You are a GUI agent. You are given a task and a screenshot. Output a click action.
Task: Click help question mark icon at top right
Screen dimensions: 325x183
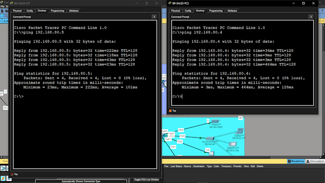click(x=322, y=11)
